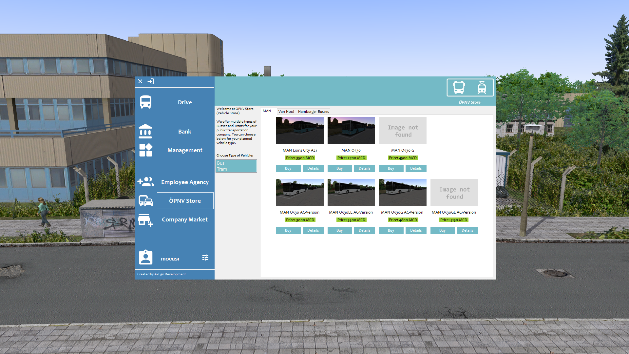Open the Company Market menu item
Screen dimensions: 629x354
pos(185,219)
